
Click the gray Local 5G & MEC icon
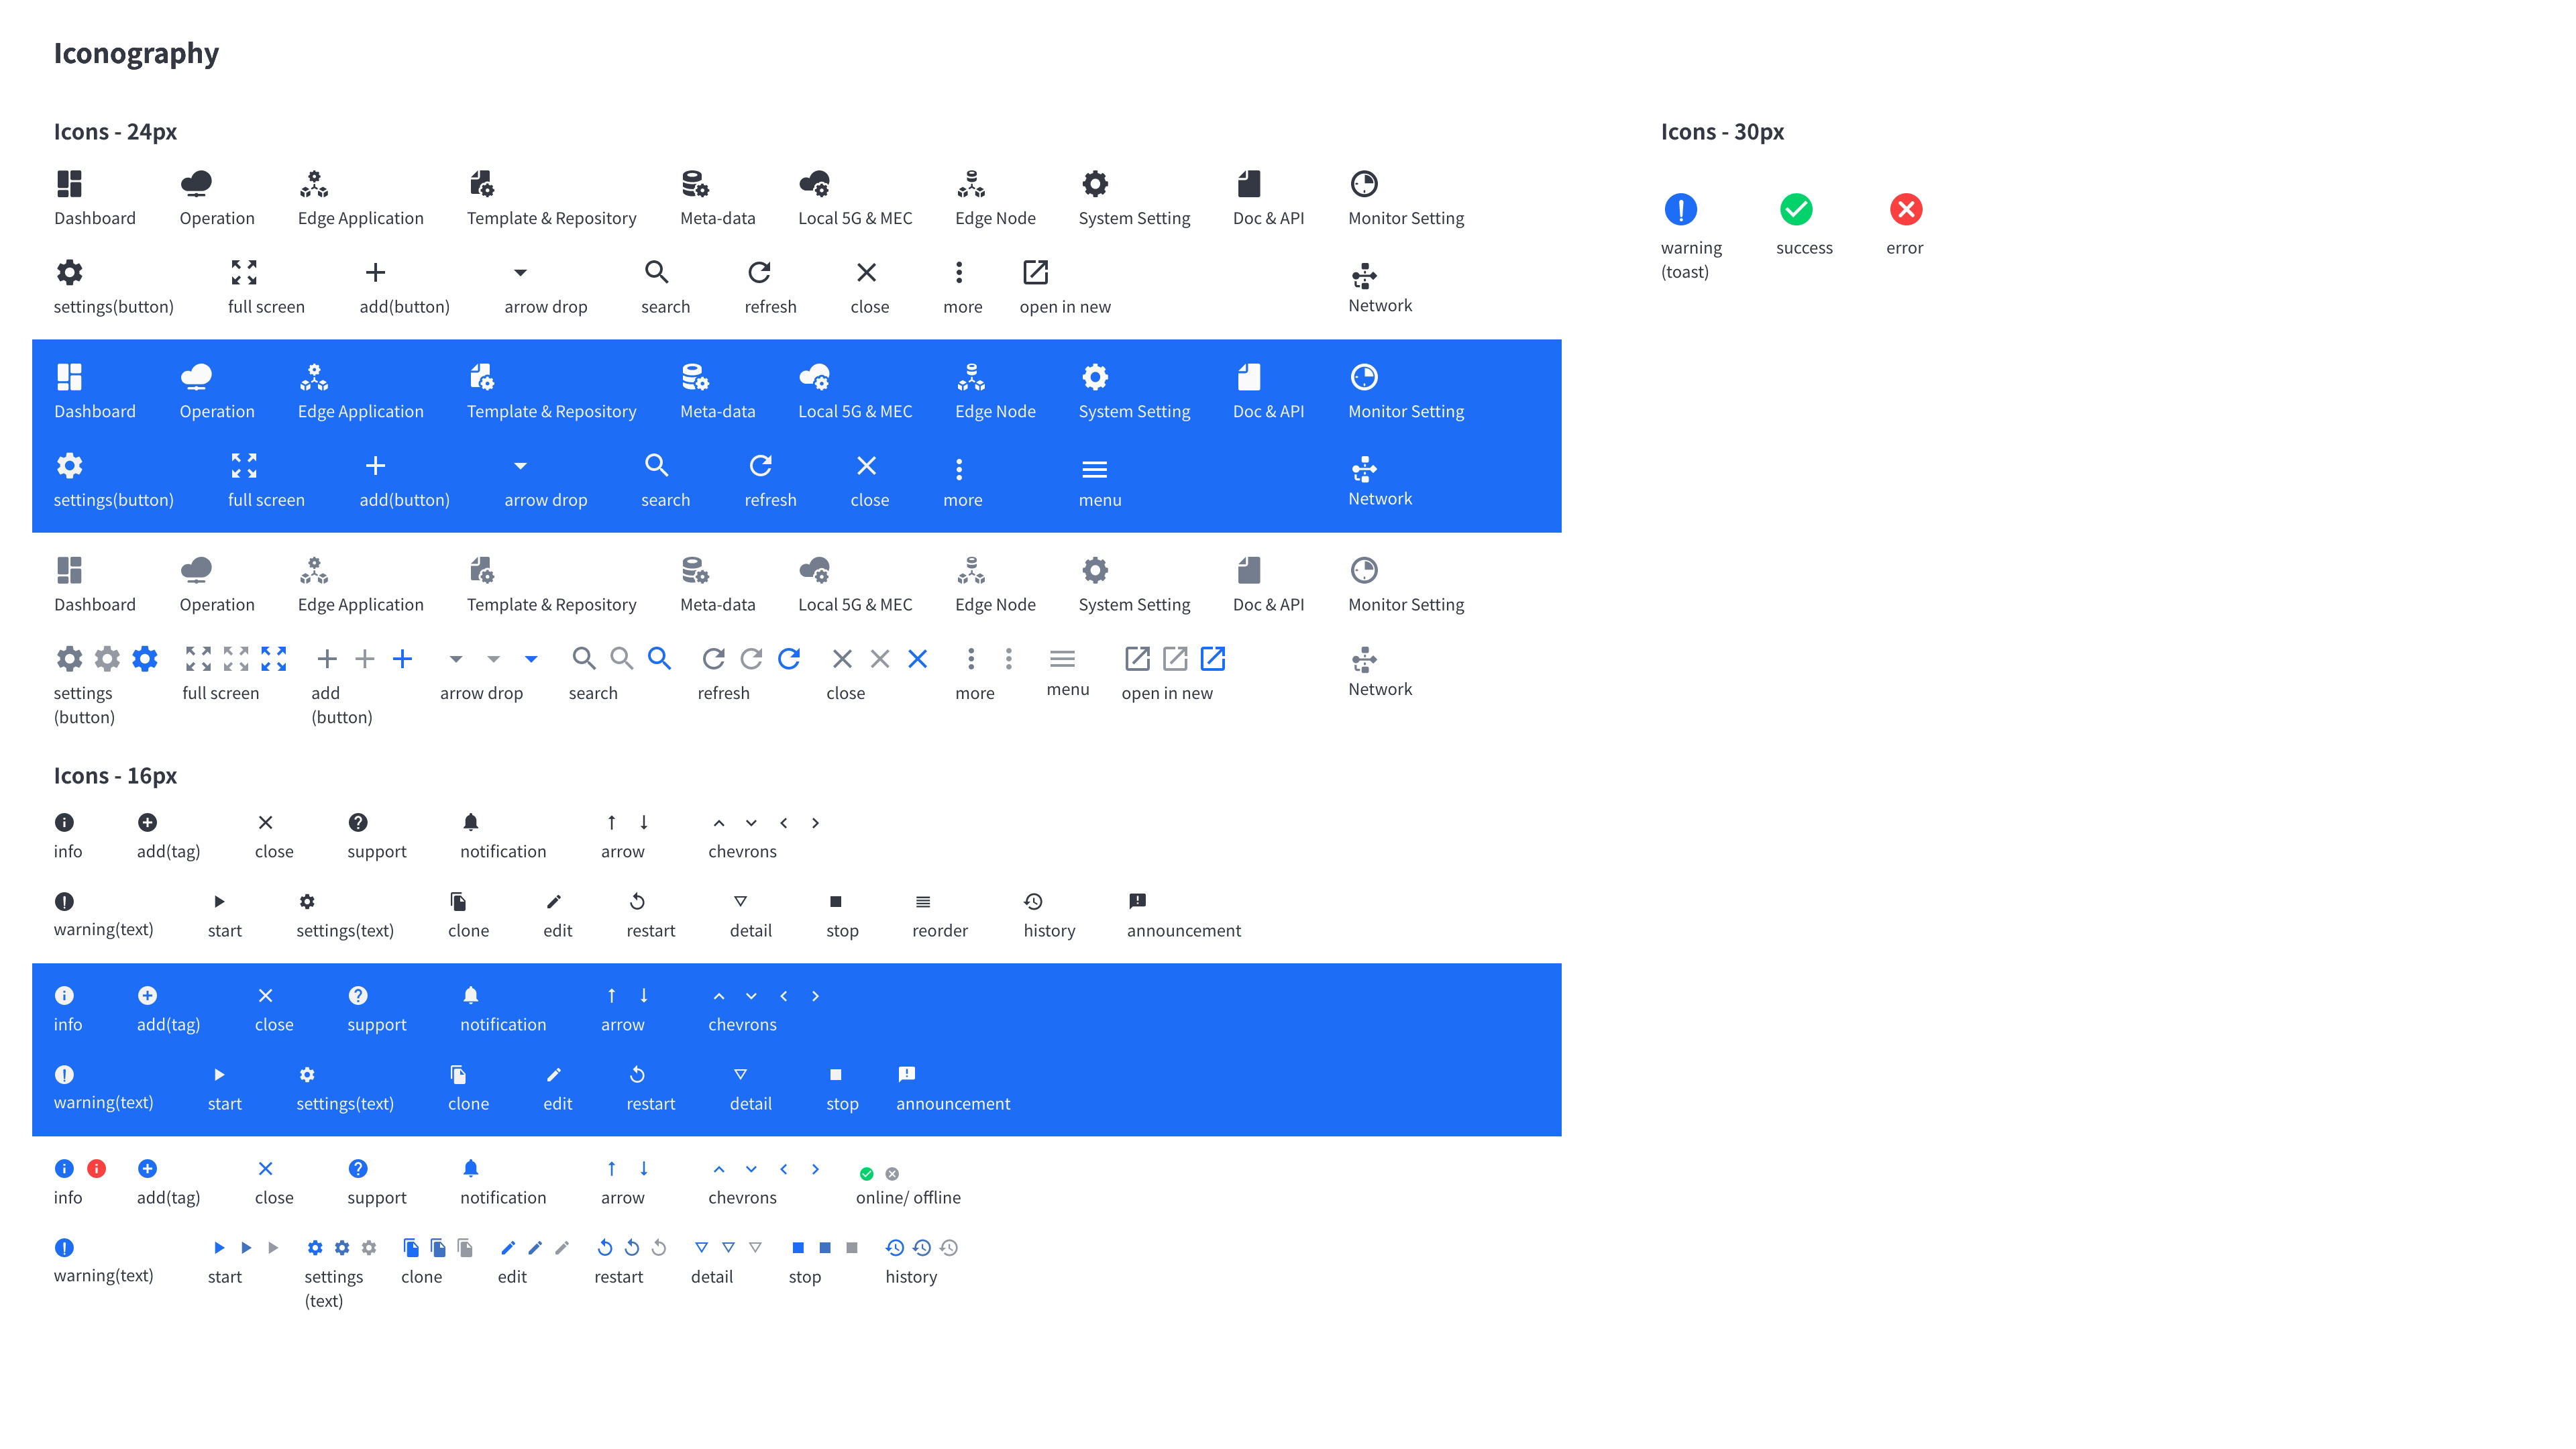[815, 570]
